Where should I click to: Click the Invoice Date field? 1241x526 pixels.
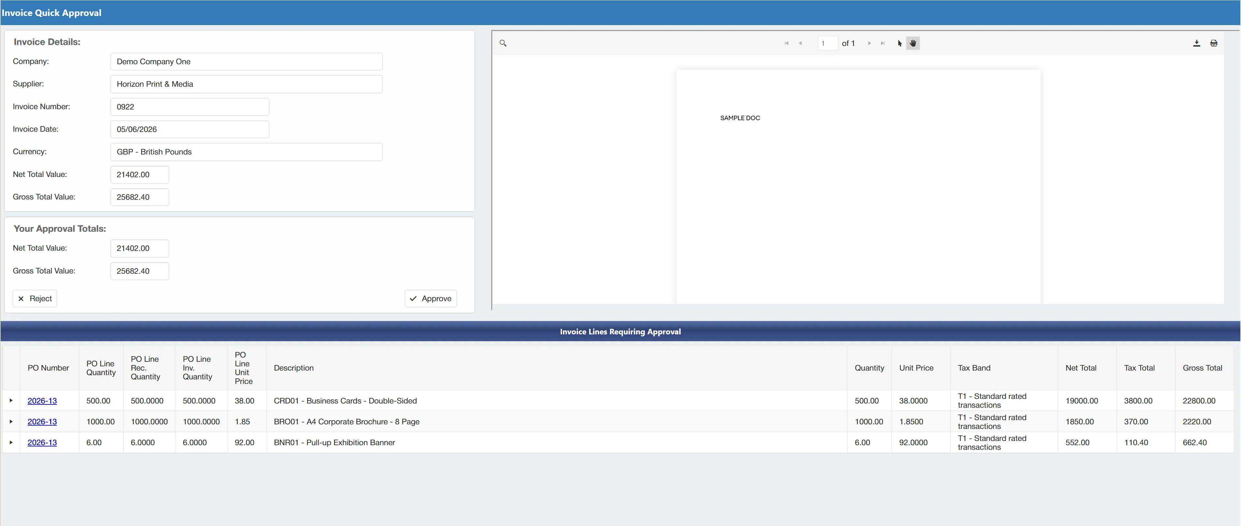tap(190, 129)
